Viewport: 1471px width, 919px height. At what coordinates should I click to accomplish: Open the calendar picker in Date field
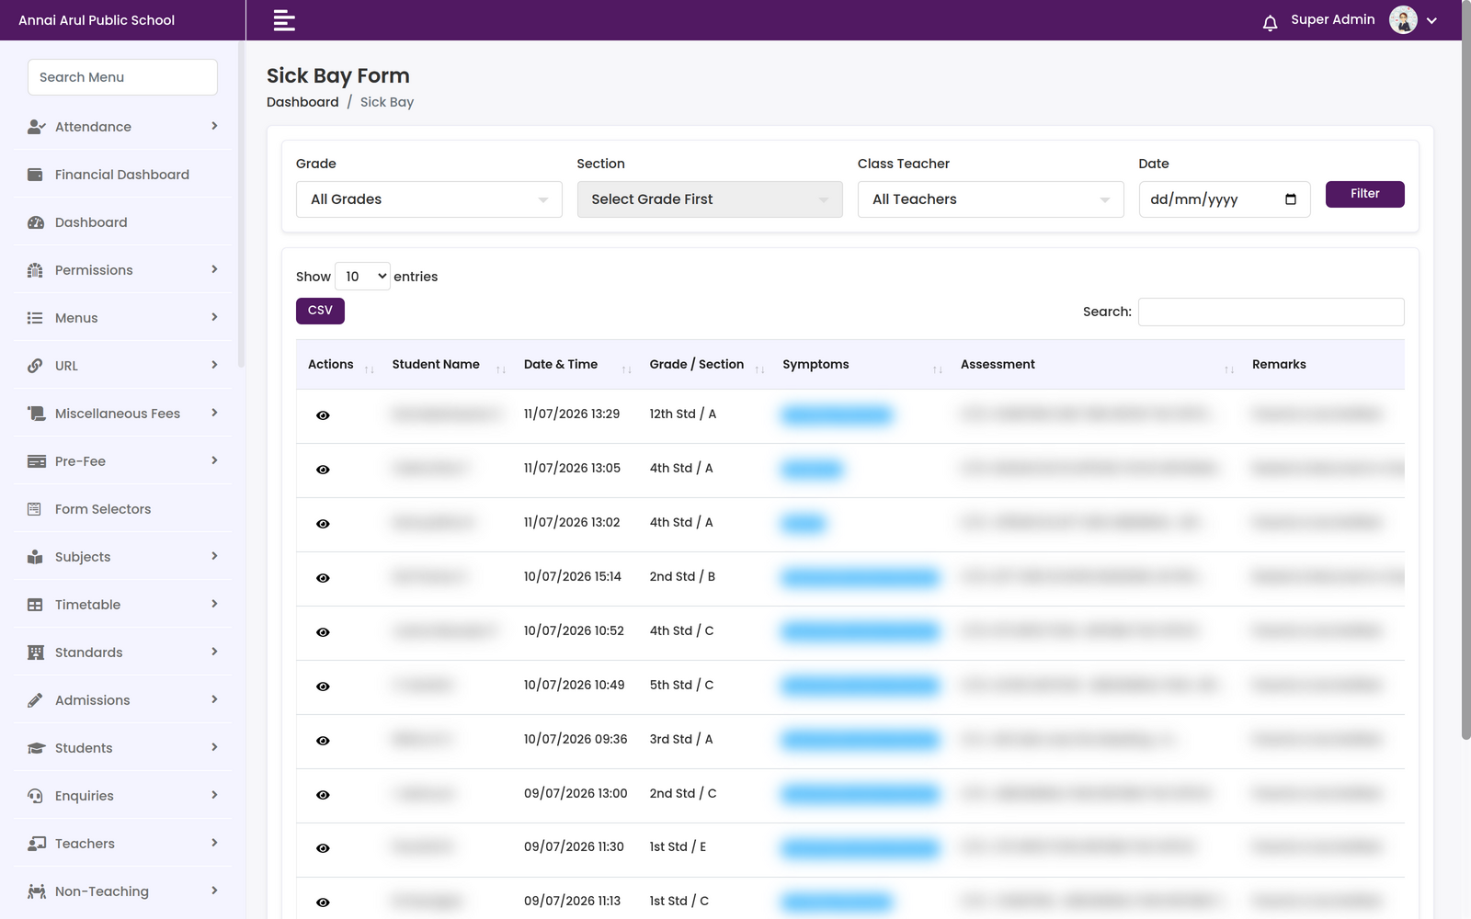point(1291,199)
